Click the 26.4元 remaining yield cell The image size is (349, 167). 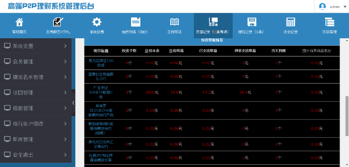[245, 92]
